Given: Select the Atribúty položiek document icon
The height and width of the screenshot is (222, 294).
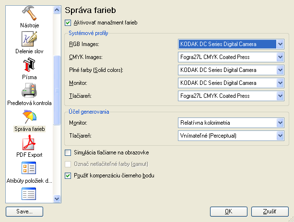Looking at the screenshot, I should [29, 168].
